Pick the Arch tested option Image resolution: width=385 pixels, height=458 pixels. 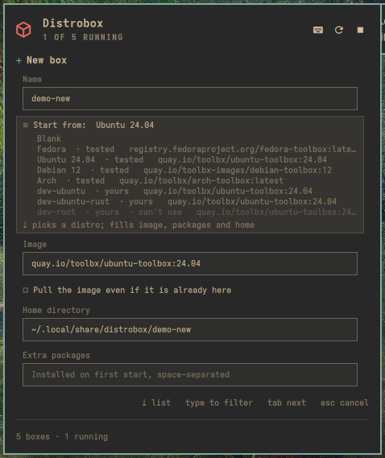[x=160, y=180]
